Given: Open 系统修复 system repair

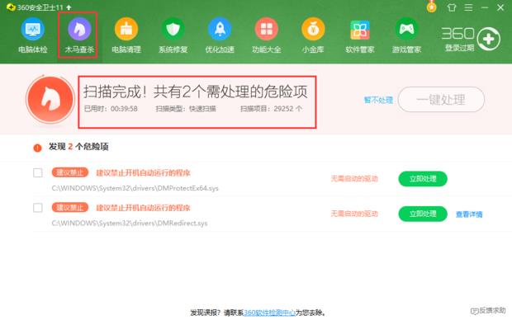Looking at the screenshot, I should pos(173,35).
